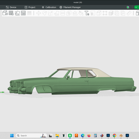Click the square frame with corner nodes icon
The image size is (139, 139).
click(x=105, y=13)
